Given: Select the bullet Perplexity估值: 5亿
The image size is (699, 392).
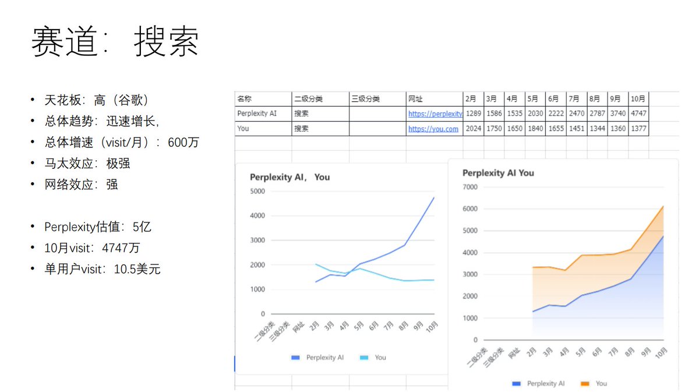Looking at the screenshot, I should coord(98,227).
